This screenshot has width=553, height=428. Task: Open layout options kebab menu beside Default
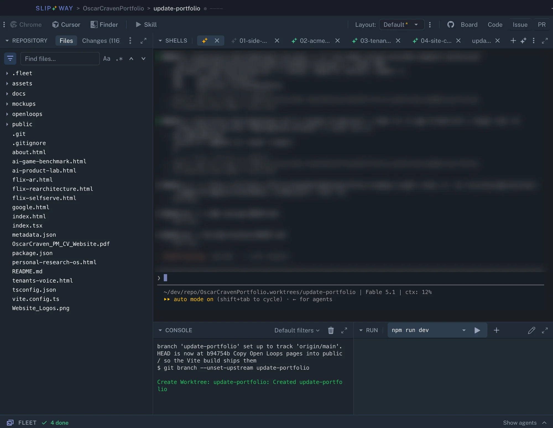click(x=430, y=25)
